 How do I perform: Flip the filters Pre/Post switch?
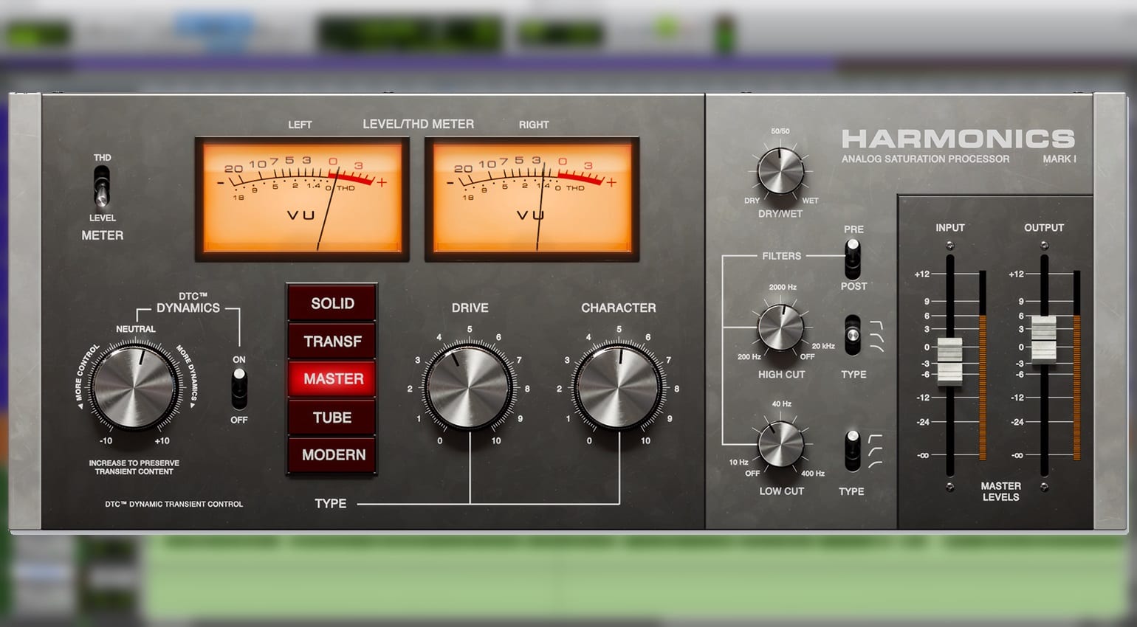853,257
